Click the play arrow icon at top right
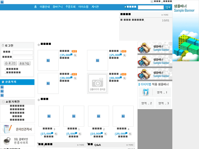This screenshot has height=149, width=199. click(152, 1)
